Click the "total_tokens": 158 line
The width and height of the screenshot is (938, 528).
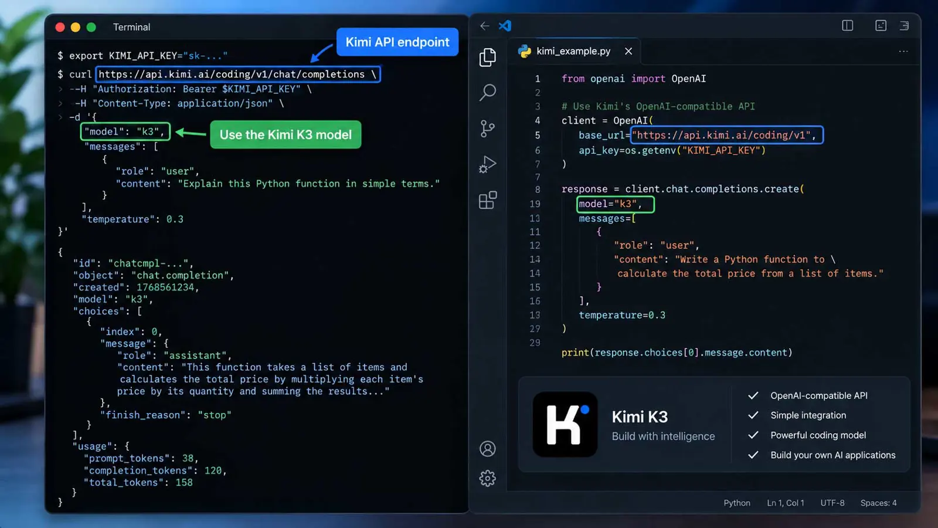(x=138, y=482)
